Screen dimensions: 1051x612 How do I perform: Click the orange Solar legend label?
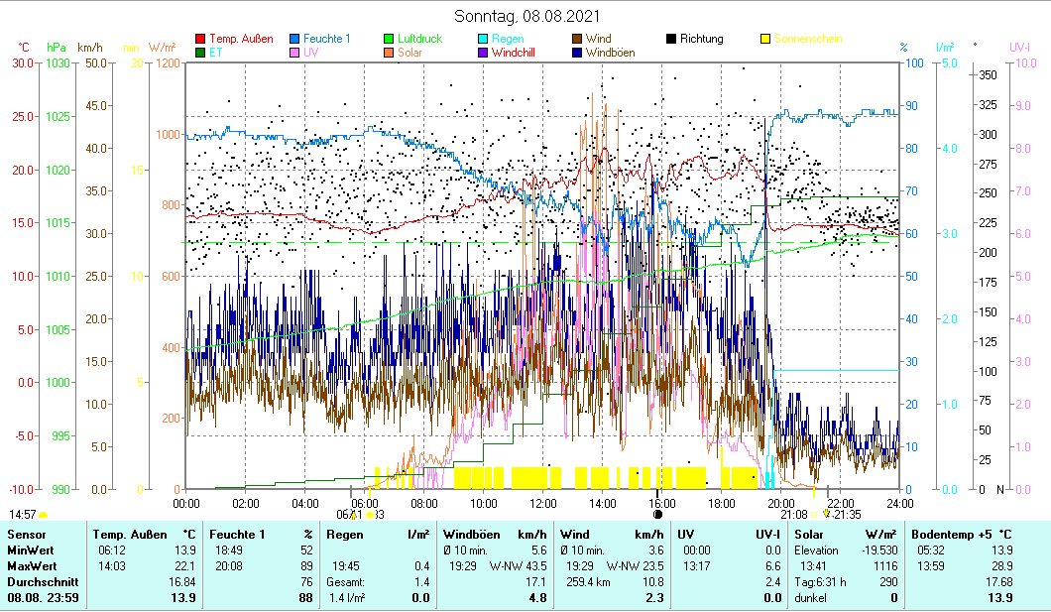(x=411, y=53)
